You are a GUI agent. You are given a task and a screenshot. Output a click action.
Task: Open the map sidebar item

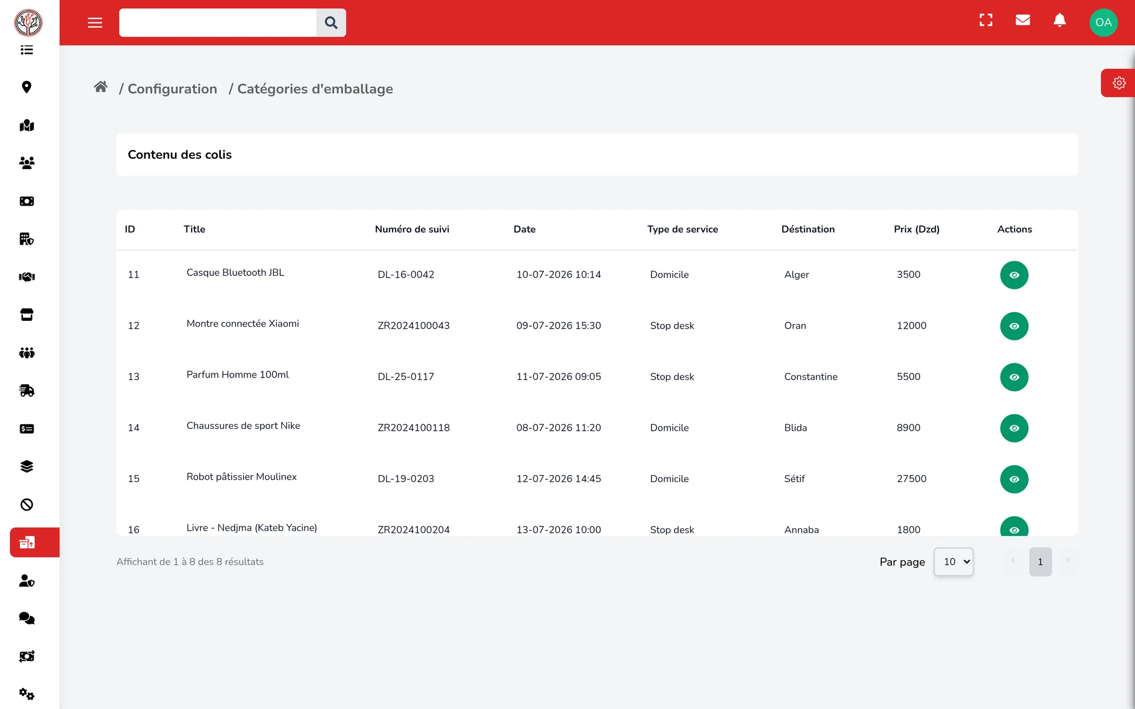click(x=27, y=125)
